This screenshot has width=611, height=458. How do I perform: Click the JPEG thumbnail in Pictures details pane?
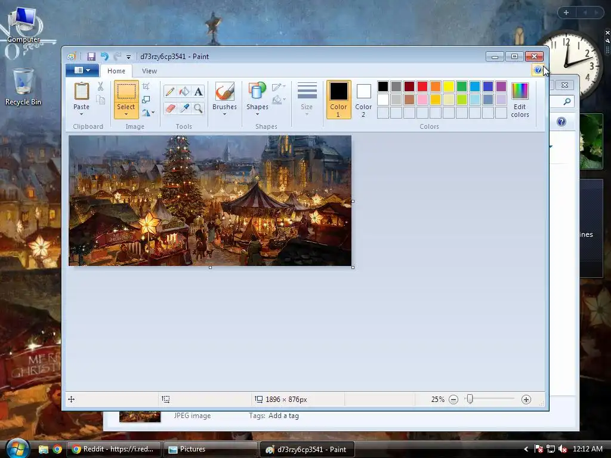tap(140, 416)
